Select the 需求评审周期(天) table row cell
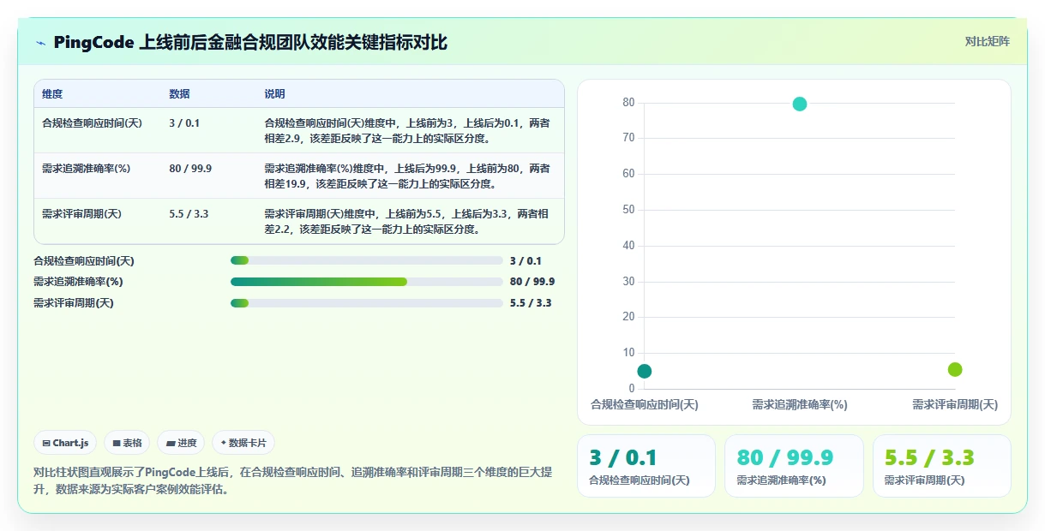The width and height of the screenshot is (1045, 531). click(x=81, y=214)
